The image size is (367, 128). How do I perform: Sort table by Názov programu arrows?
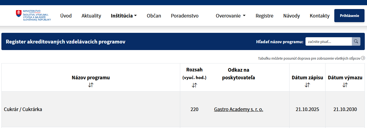91,85
